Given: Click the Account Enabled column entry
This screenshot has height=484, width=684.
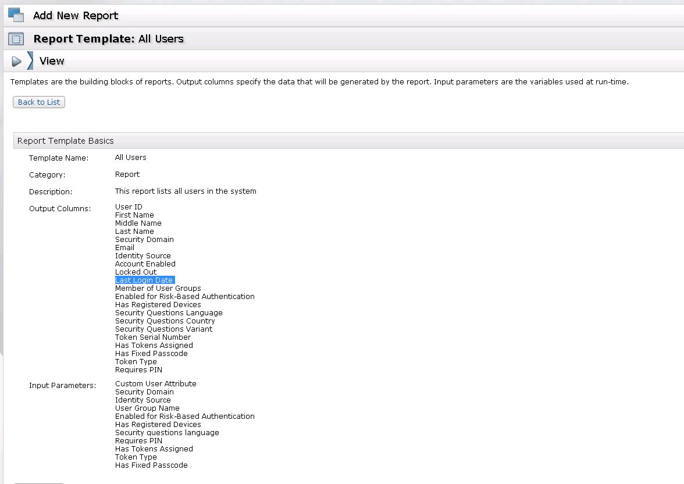Looking at the screenshot, I should pos(145,264).
